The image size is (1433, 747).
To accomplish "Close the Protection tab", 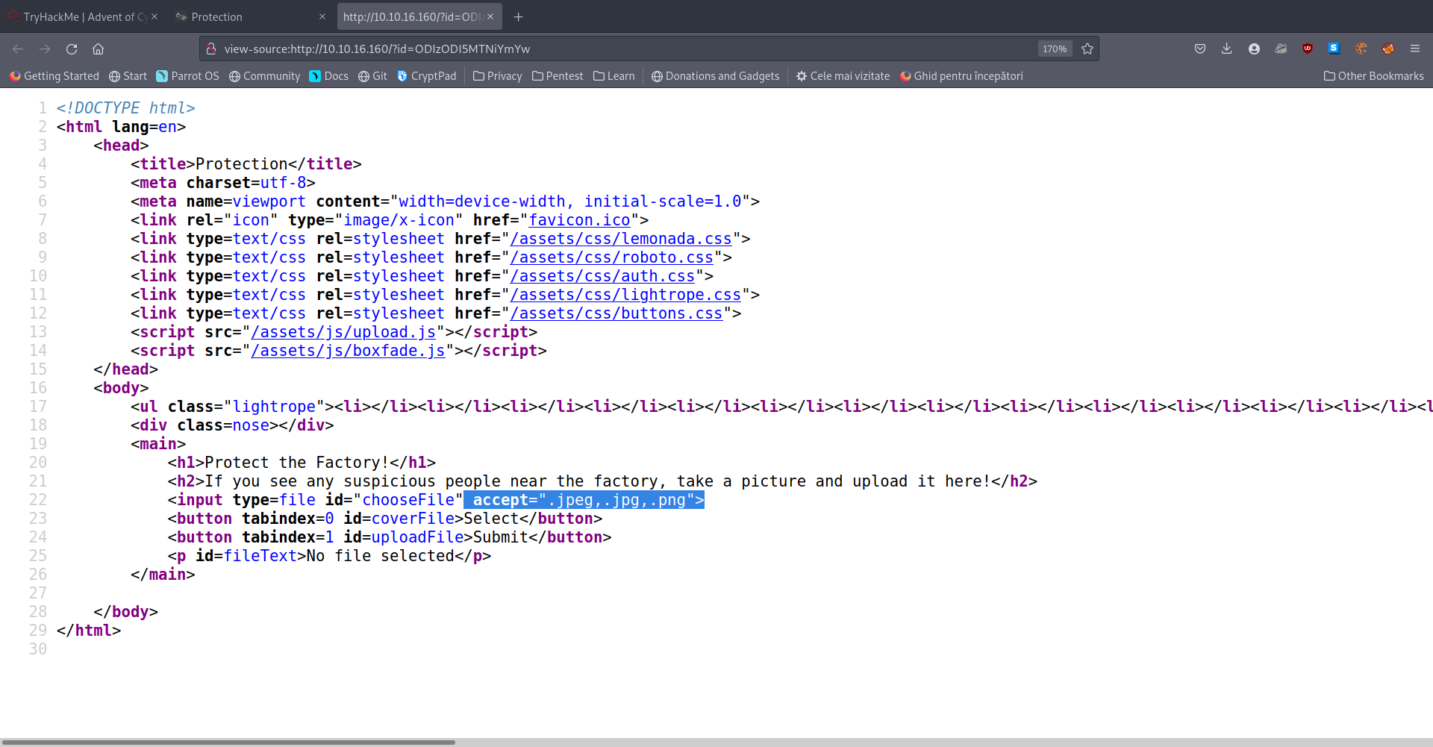I will coord(322,16).
